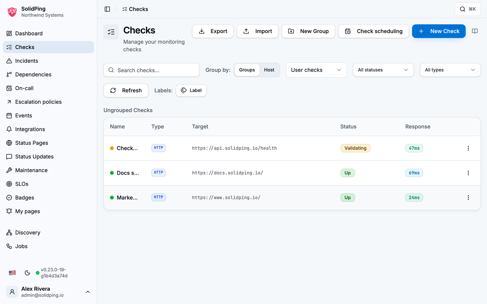
Task: Create a New Group
Action: tap(309, 31)
